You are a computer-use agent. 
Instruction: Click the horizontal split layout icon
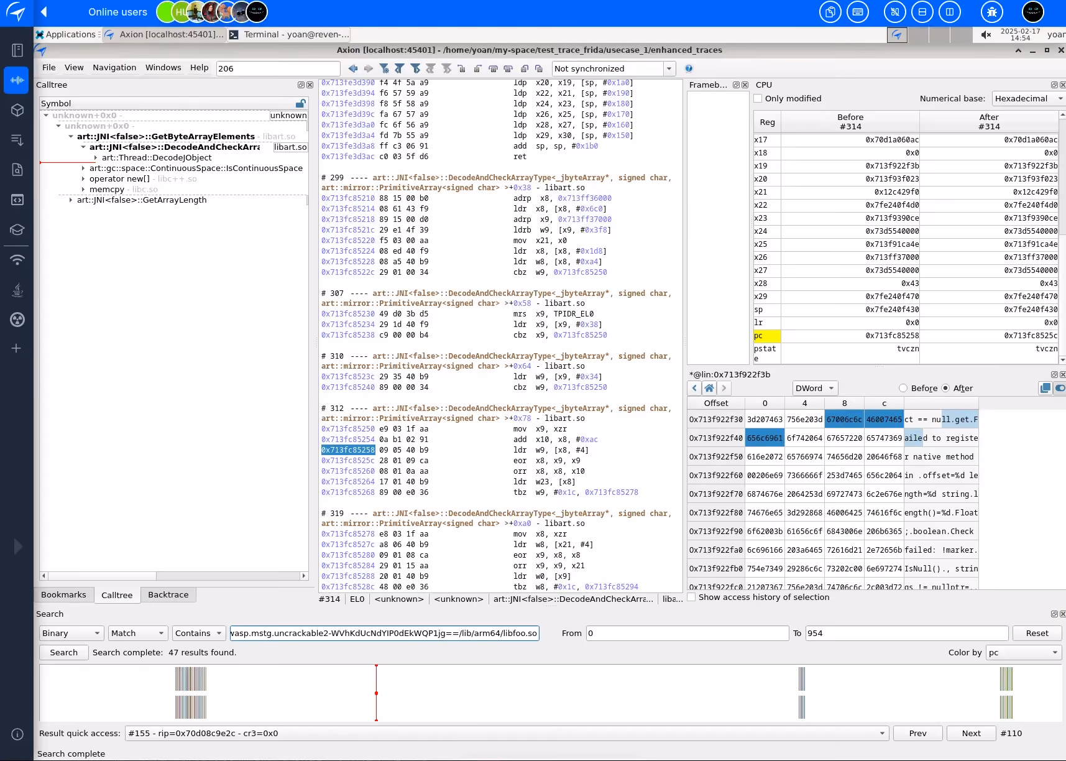click(922, 12)
